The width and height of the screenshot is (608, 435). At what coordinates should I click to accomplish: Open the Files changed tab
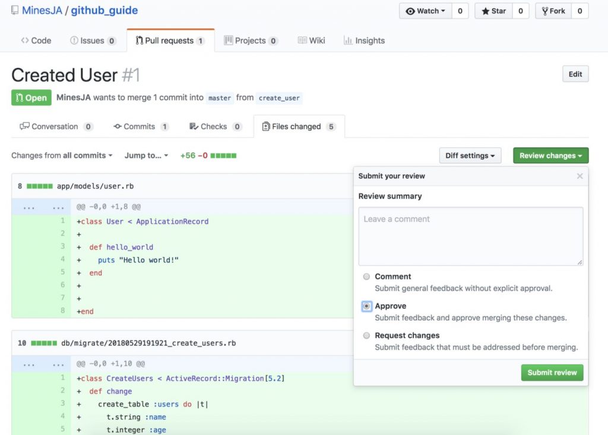tap(299, 127)
